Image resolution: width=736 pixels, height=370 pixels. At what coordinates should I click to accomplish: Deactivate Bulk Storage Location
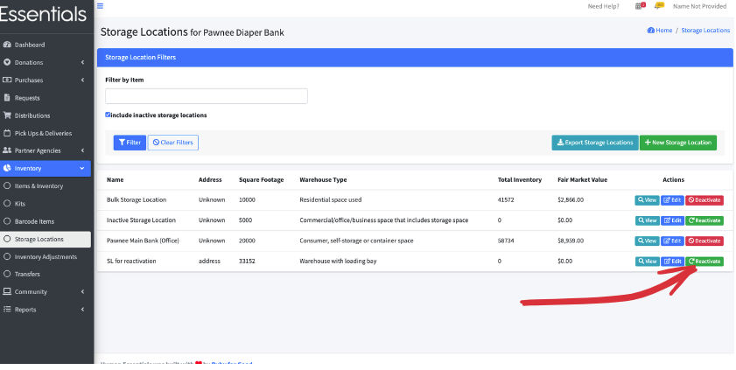click(704, 200)
